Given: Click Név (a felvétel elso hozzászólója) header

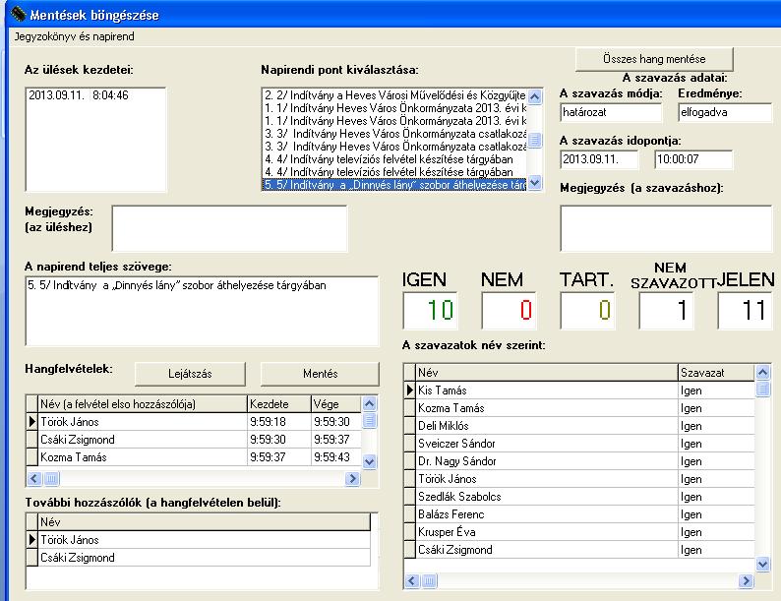Looking at the screenshot, I should pyautogui.click(x=143, y=404).
